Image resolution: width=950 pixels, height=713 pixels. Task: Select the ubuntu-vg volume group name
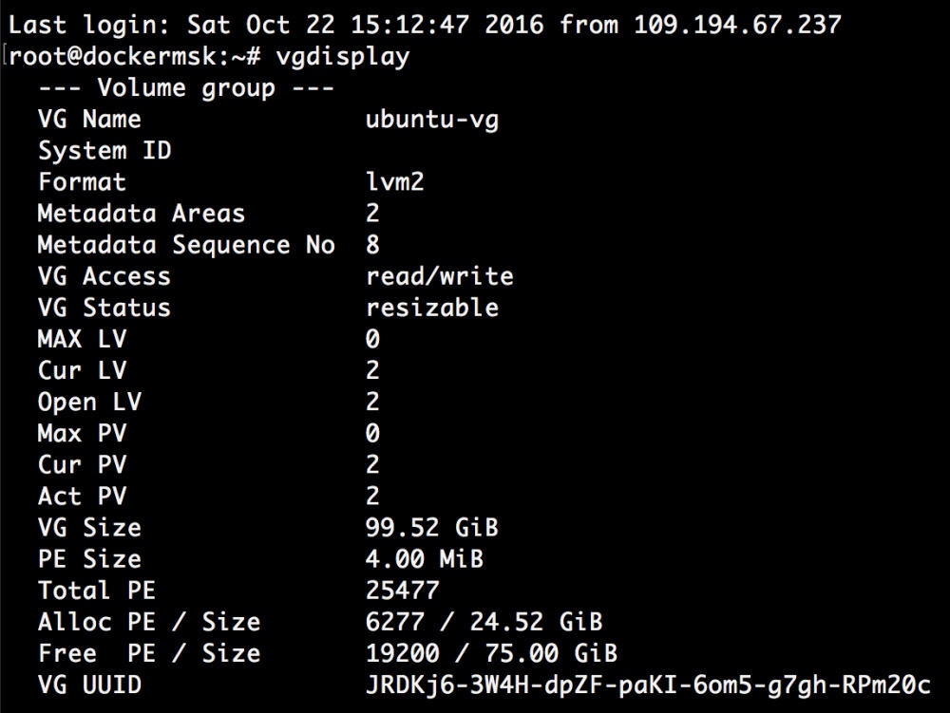pyautogui.click(x=431, y=120)
